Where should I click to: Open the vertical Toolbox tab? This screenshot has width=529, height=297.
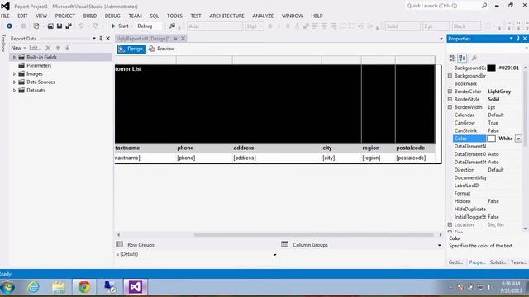pos(3,43)
